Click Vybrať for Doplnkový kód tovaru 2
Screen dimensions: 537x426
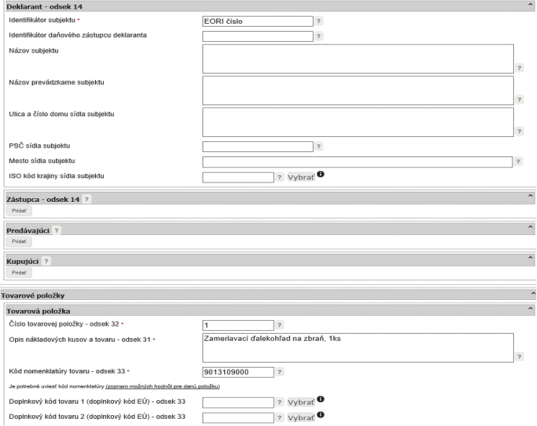pyautogui.click(x=301, y=418)
